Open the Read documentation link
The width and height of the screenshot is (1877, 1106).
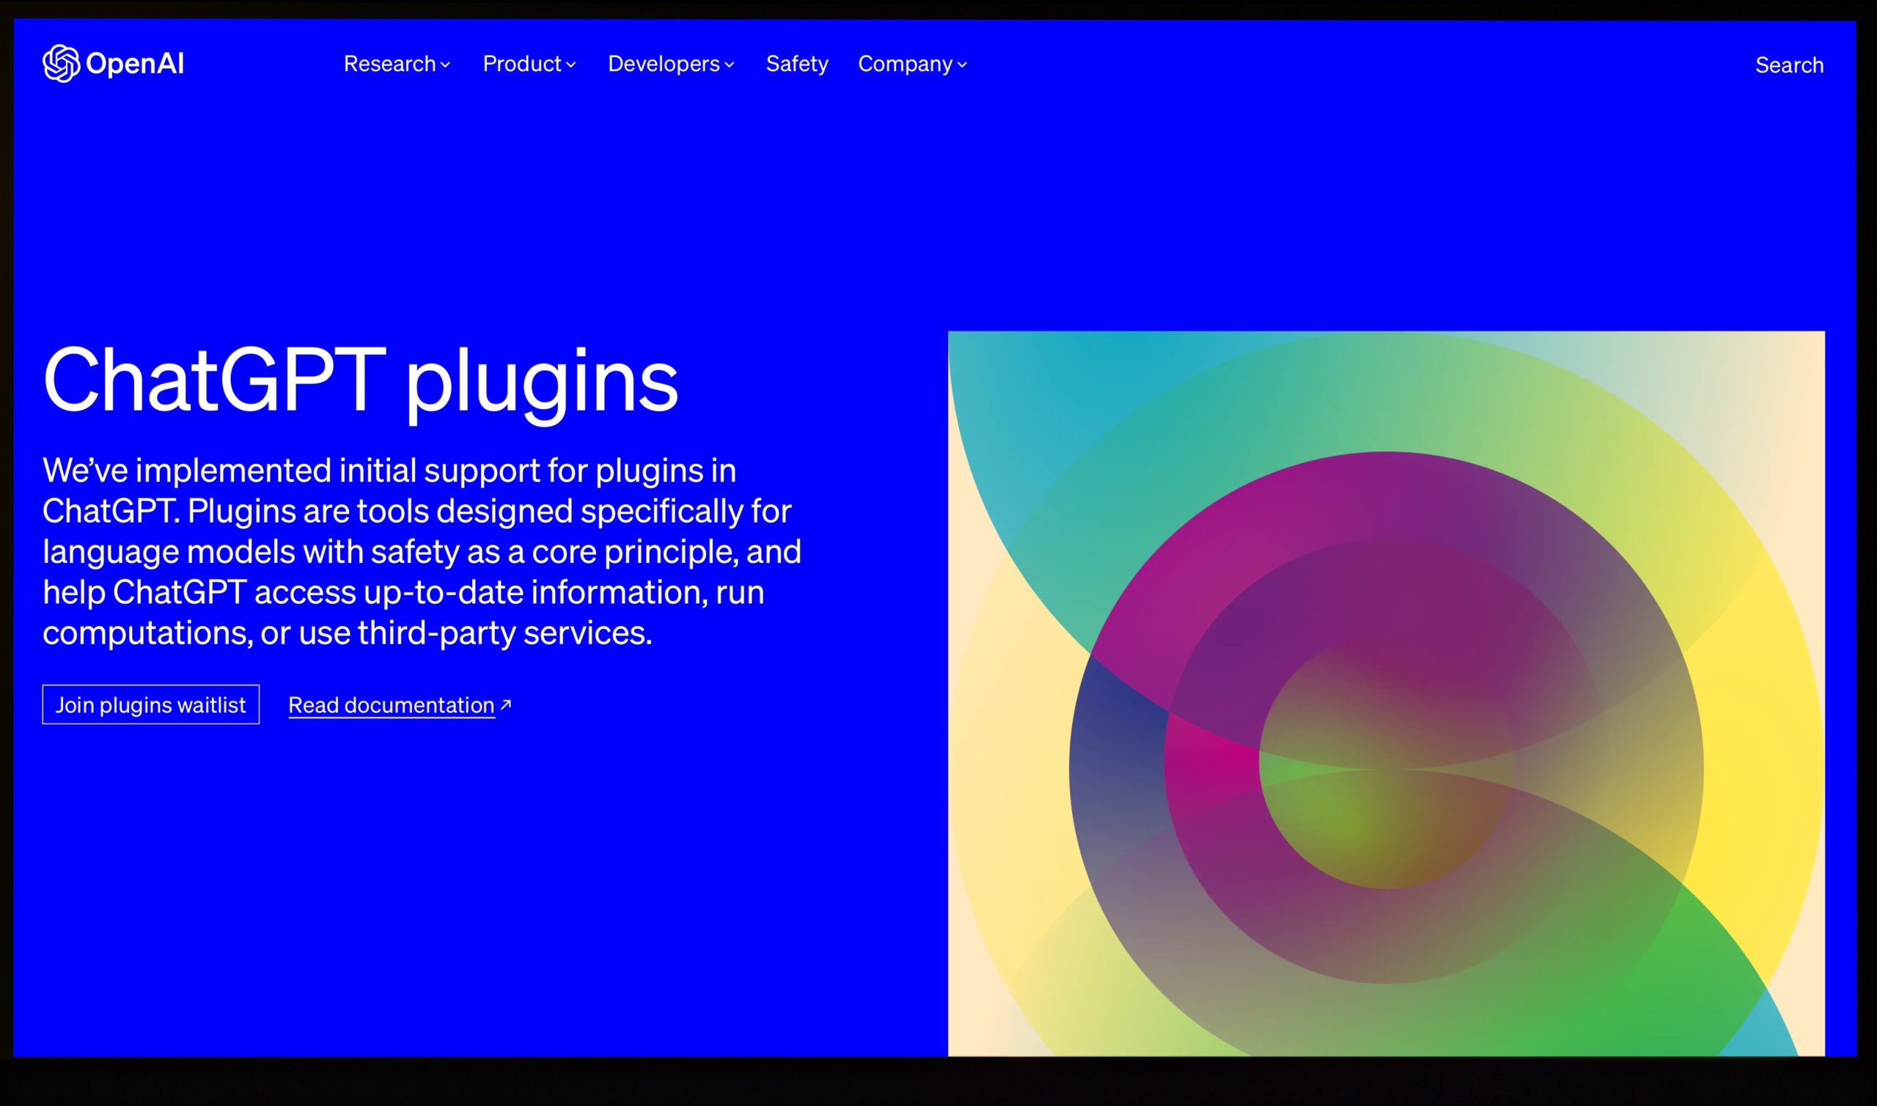(x=400, y=705)
